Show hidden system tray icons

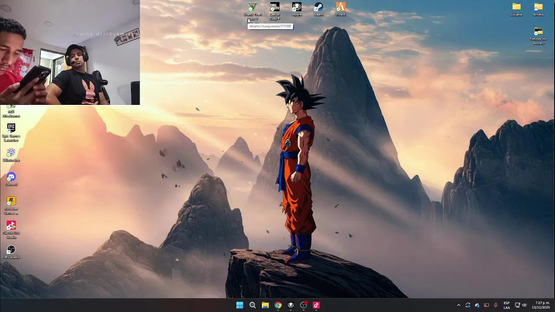point(459,305)
